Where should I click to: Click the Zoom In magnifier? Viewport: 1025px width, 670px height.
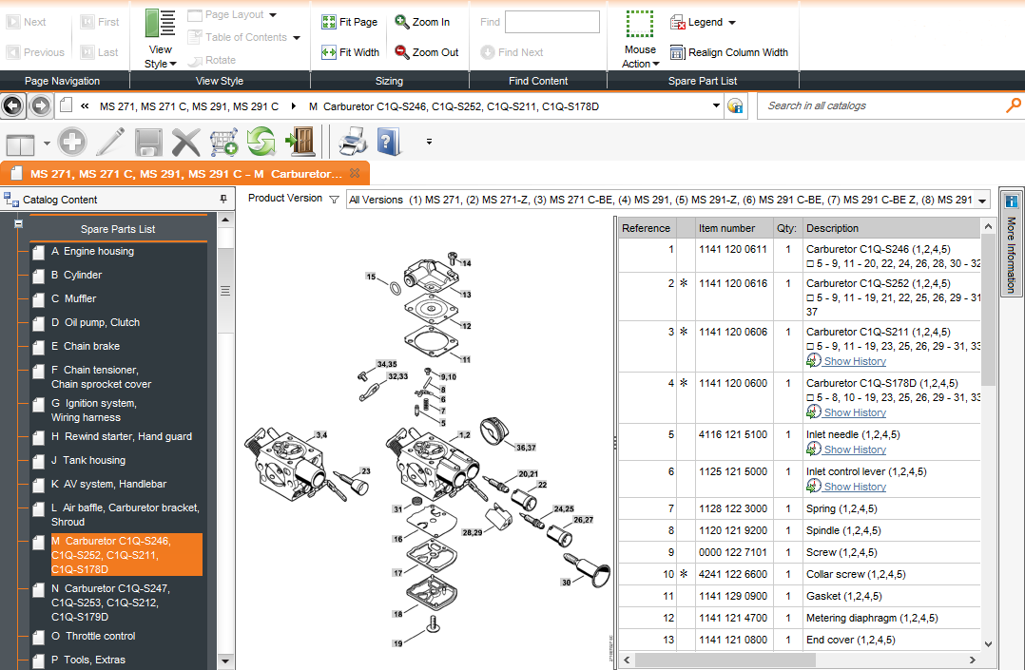(402, 22)
